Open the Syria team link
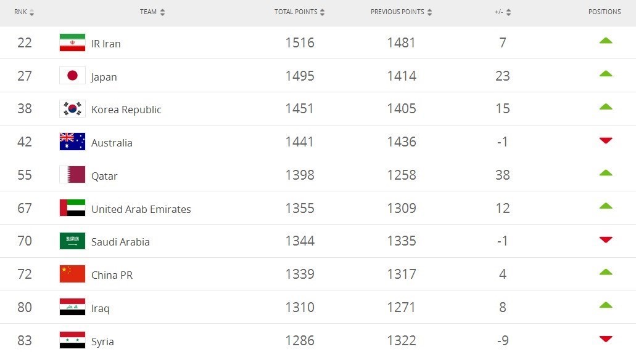This screenshot has width=636, height=352. point(102,342)
